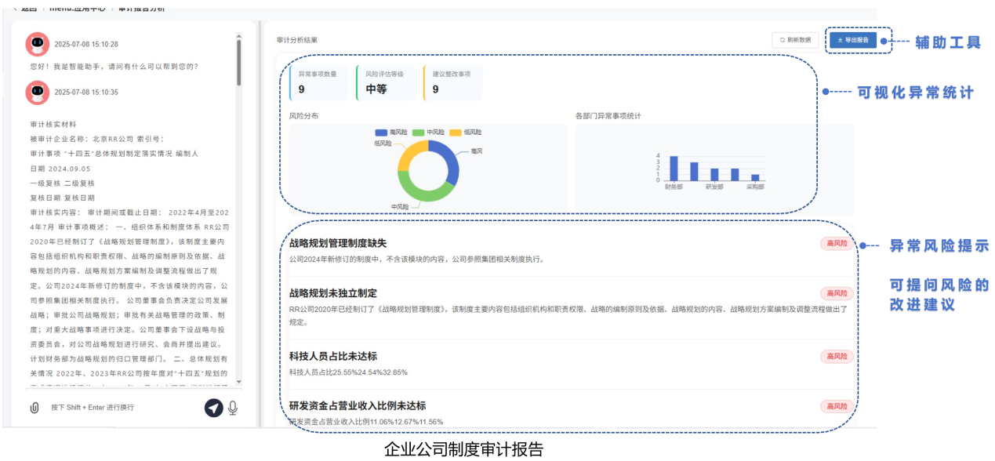The height and width of the screenshot is (461, 995).
Task: Toggle 低风险 legend in risk distribution chart
Action: click(x=467, y=132)
